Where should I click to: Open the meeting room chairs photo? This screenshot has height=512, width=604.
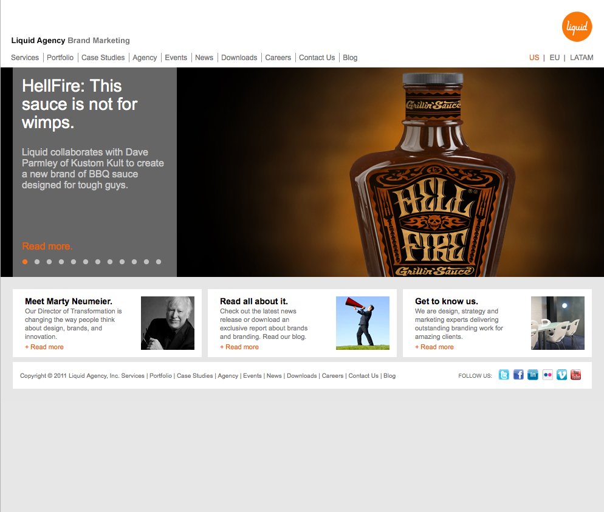pos(557,323)
